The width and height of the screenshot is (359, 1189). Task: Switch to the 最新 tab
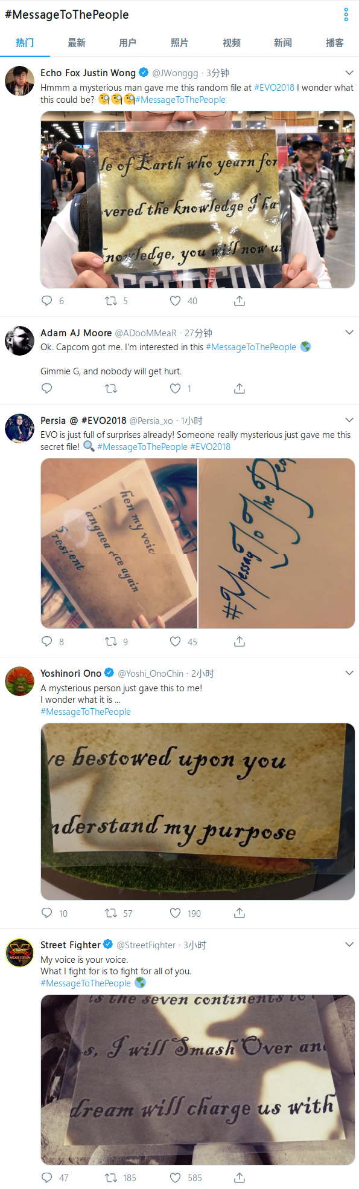[x=77, y=43]
